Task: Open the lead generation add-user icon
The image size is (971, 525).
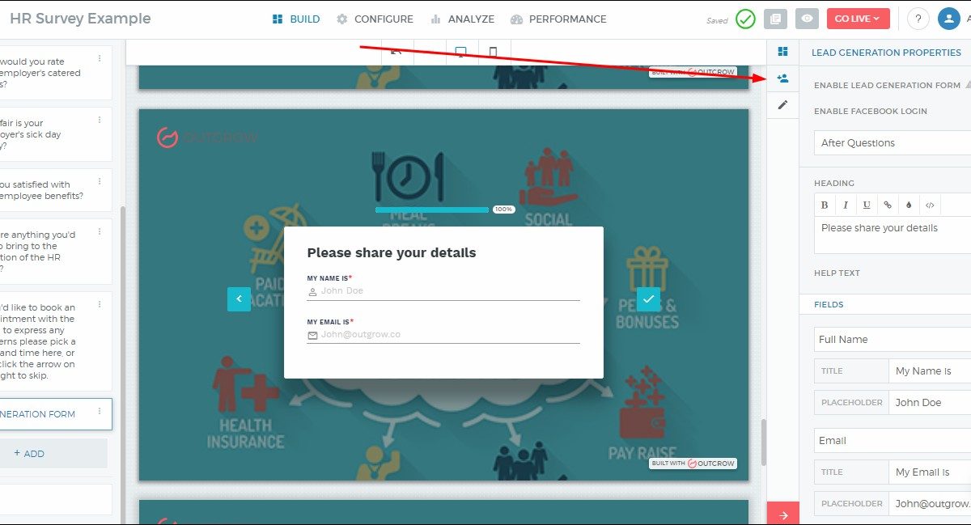Action: (782, 78)
